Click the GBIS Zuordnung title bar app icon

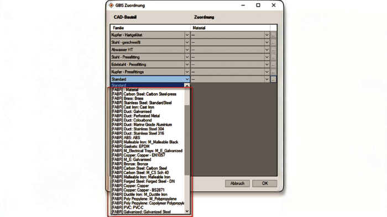(111, 5)
